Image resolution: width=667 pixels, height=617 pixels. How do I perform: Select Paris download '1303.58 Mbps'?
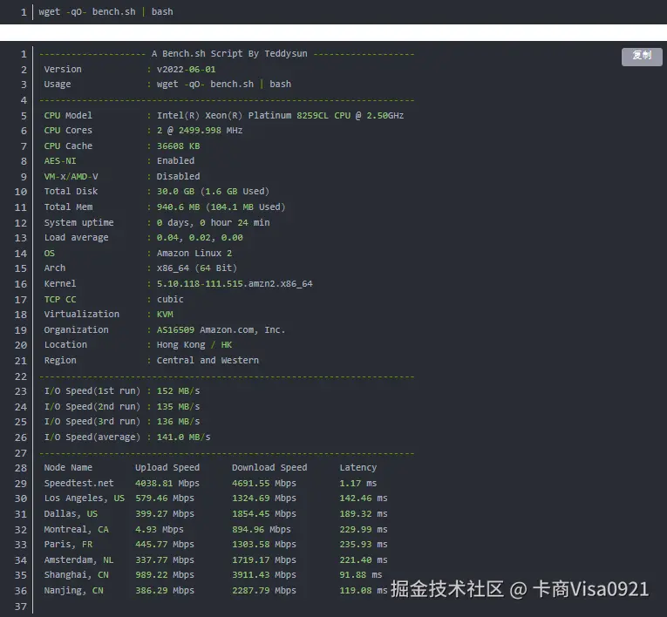pyautogui.click(x=264, y=545)
